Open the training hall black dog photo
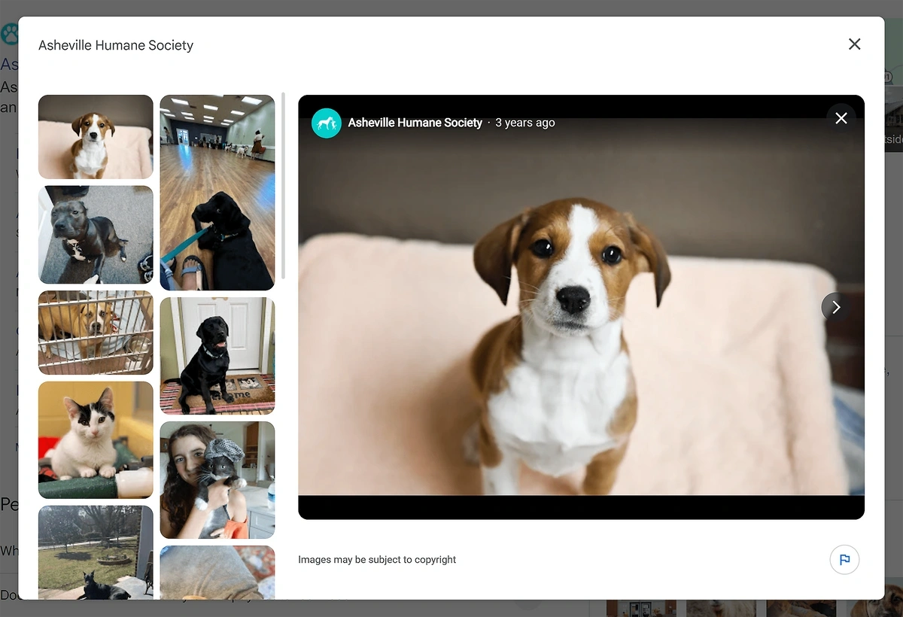Screen dimensions: 903x617 click(217, 193)
